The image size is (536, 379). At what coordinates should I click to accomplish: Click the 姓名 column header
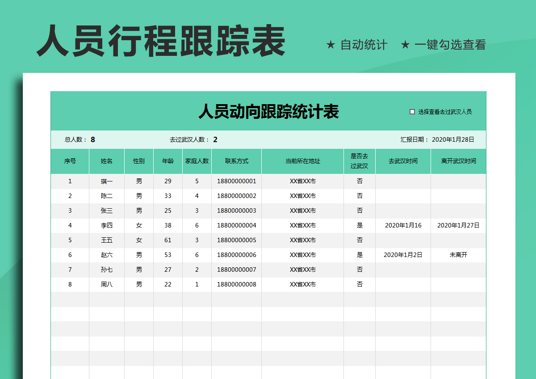(x=107, y=161)
